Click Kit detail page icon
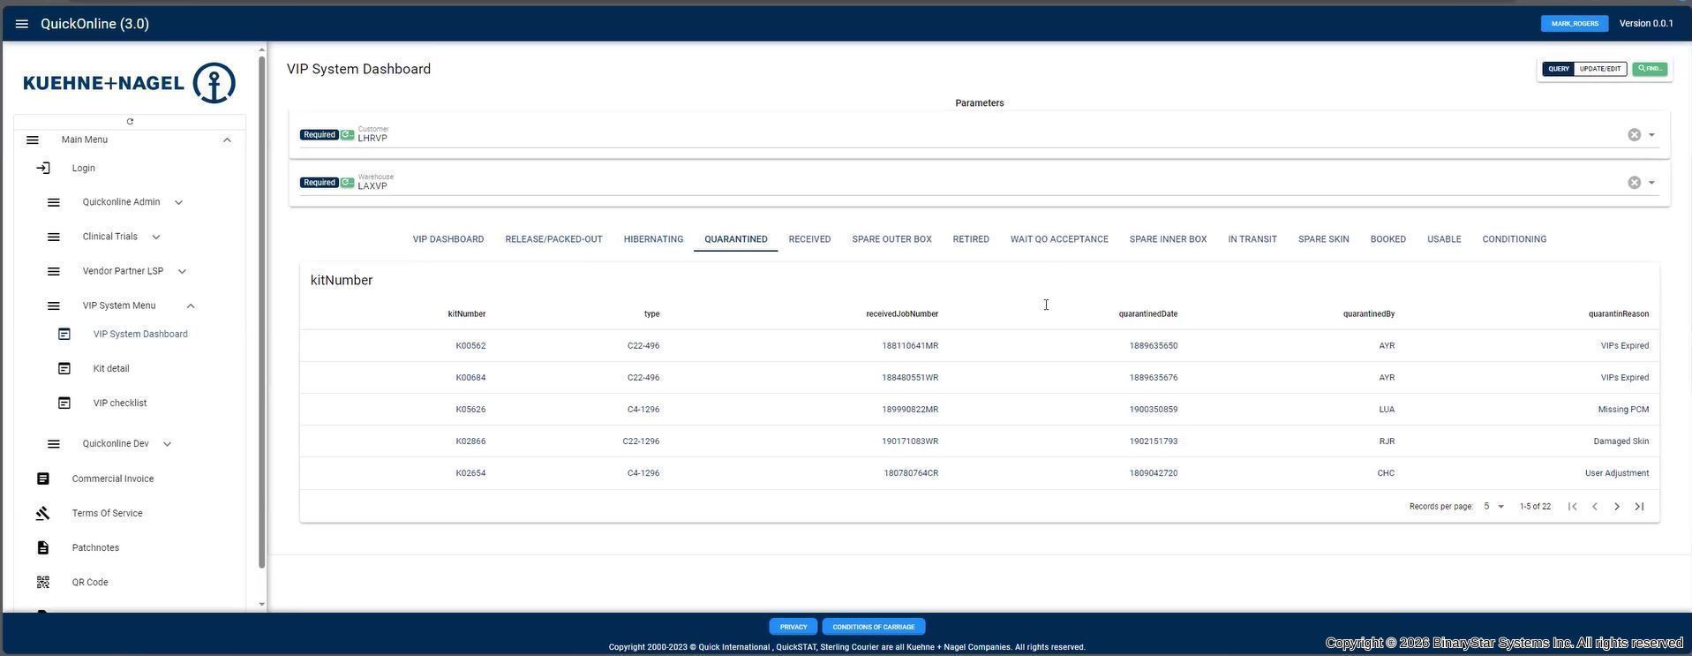This screenshot has width=1692, height=656. 64,368
